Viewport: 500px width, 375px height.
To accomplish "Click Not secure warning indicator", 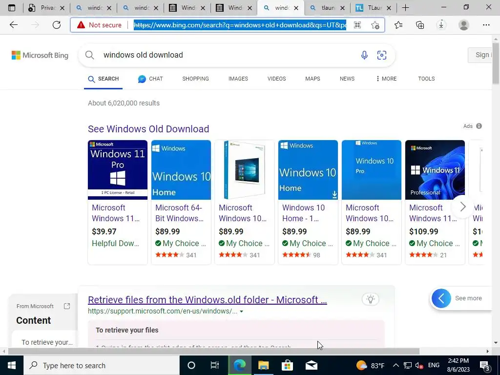I will 99,25.
